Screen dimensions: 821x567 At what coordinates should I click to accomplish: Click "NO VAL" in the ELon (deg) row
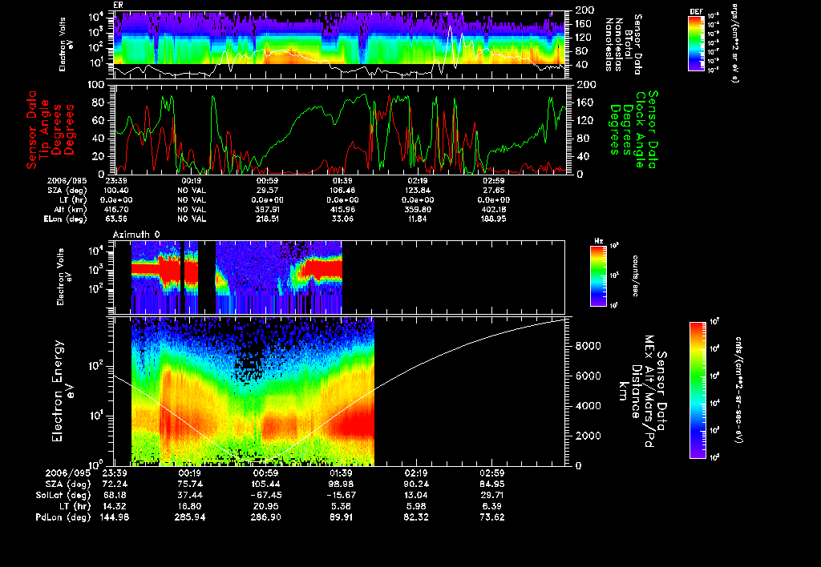click(x=192, y=219)
